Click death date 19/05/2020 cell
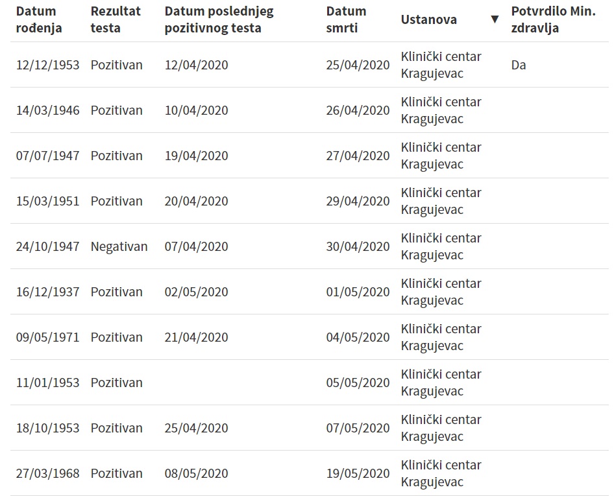 pyautogui.click(x=358, y=473)
